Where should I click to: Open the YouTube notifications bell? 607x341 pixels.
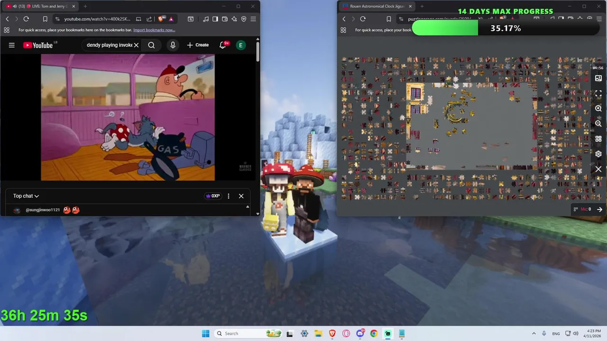tap(222, 45)
